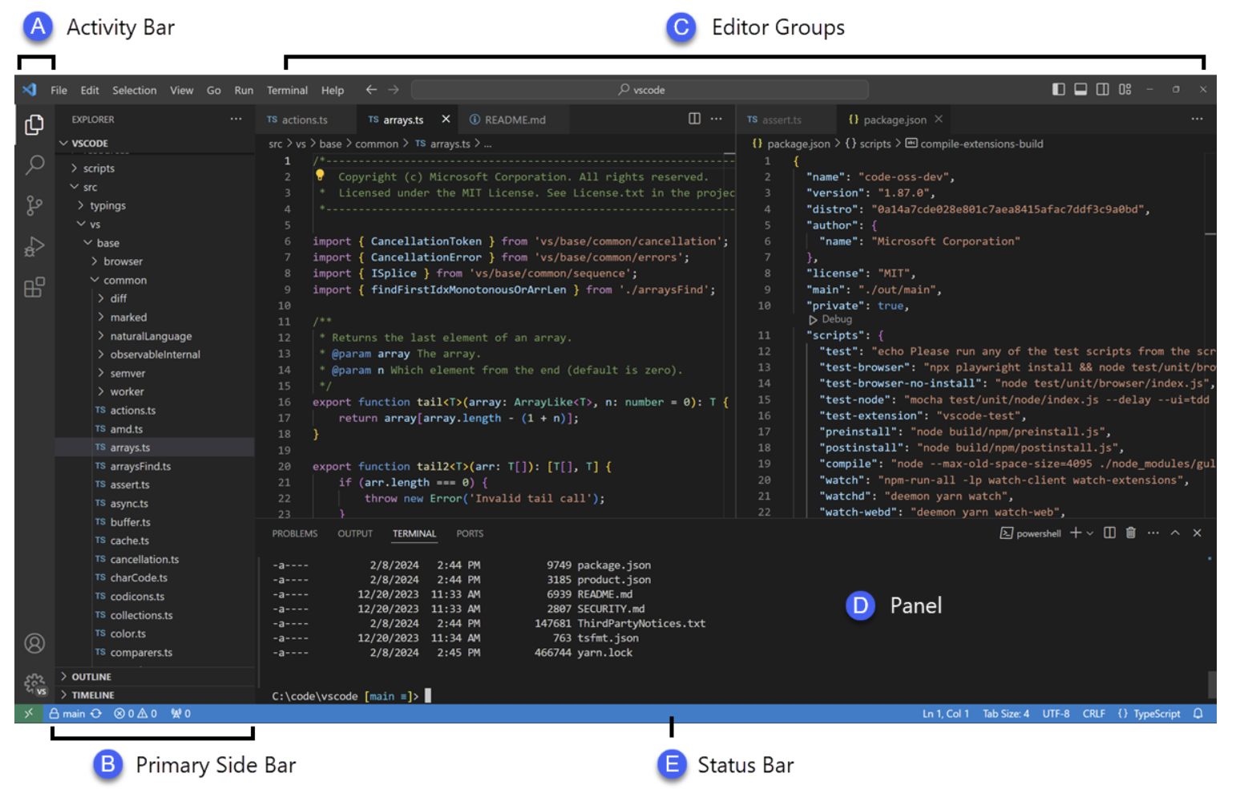The width and height of the screenshot is (1236, 794).
Task: Open the Terminal menu
Action: pyautogui.click(x=287, y=90)
